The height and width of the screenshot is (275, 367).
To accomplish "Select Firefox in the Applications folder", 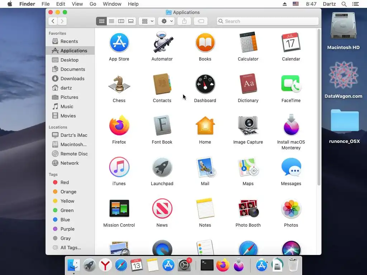I will [119, 126].
